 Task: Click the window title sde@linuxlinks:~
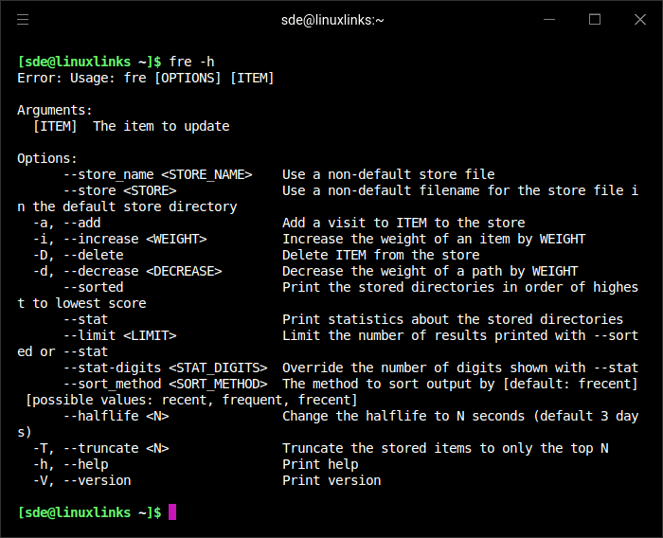(331, 19)
